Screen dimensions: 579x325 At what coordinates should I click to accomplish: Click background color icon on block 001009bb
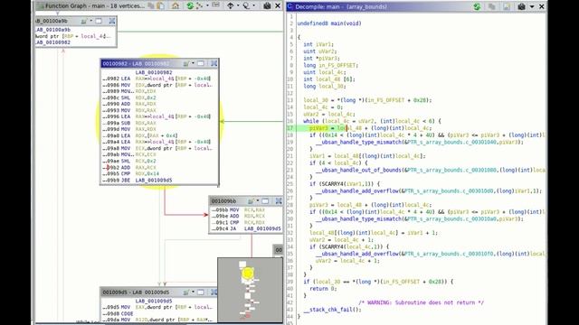pos(252,201)
